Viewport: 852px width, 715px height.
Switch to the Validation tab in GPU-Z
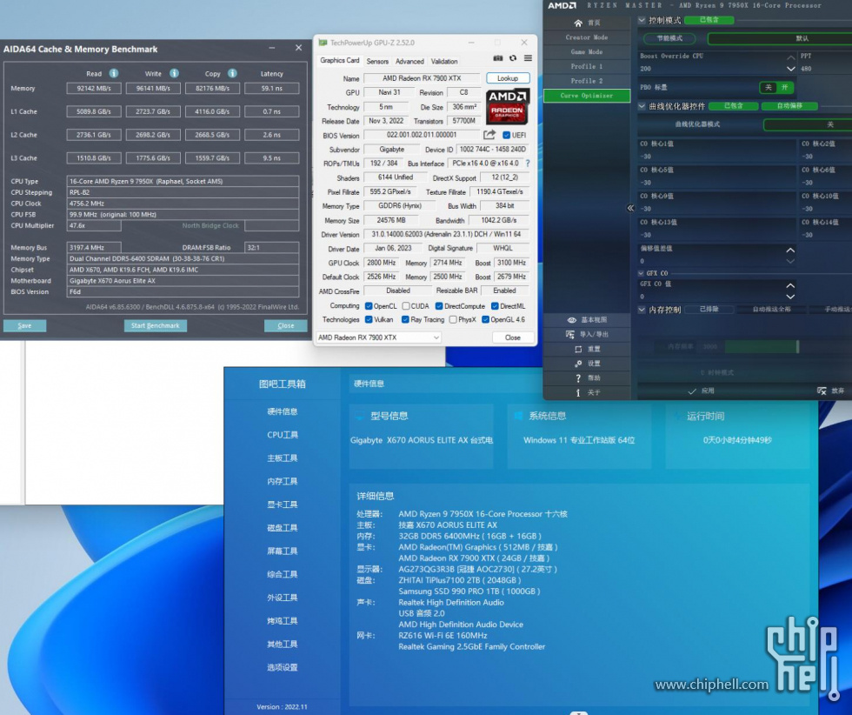tap(444, 62)
